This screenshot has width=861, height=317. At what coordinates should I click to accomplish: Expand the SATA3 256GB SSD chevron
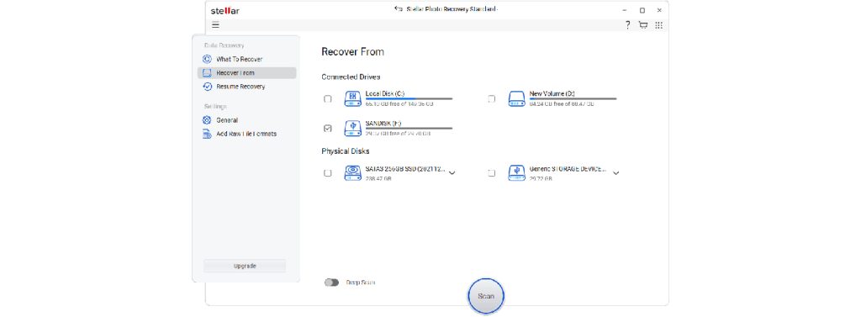coord(452,173)
